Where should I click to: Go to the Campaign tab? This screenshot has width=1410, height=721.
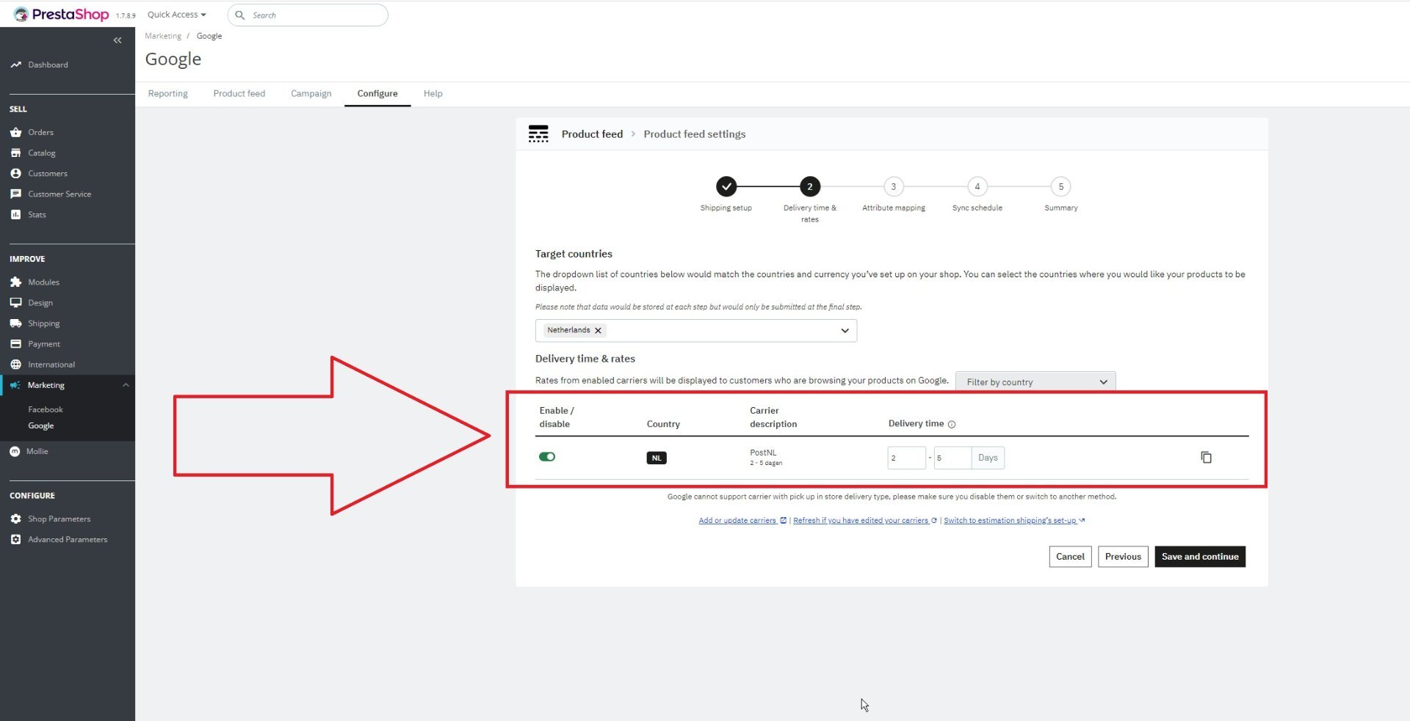coord(311,93)
